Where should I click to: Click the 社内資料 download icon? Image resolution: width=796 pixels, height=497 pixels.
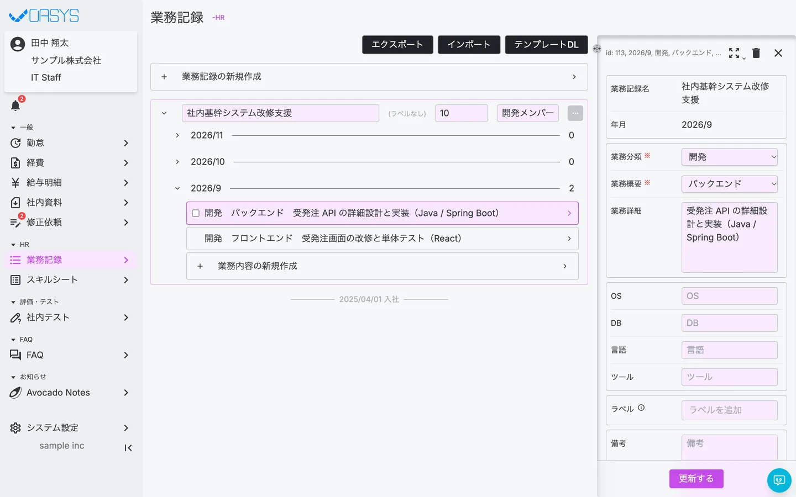tap(15, 203)
